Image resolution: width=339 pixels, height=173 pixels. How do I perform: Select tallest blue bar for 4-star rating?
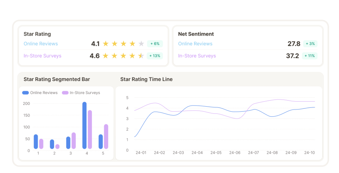tap(84, 125)
